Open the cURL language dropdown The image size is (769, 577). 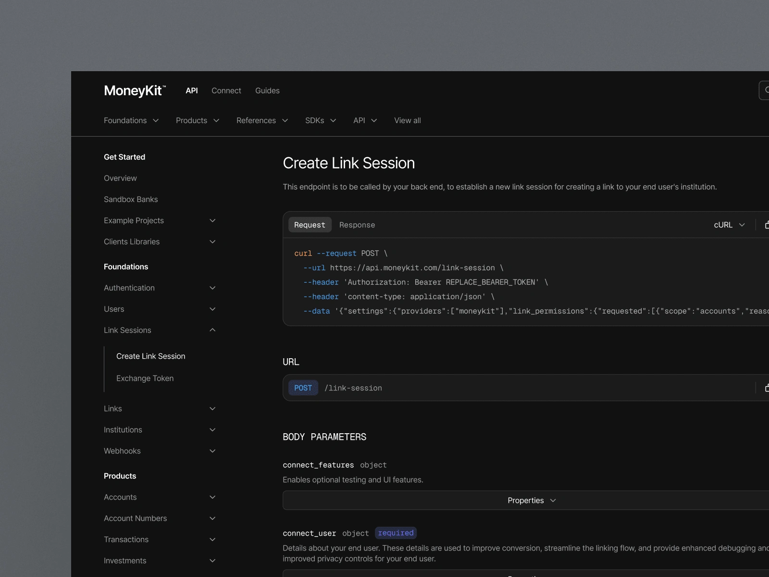[729, 225]
